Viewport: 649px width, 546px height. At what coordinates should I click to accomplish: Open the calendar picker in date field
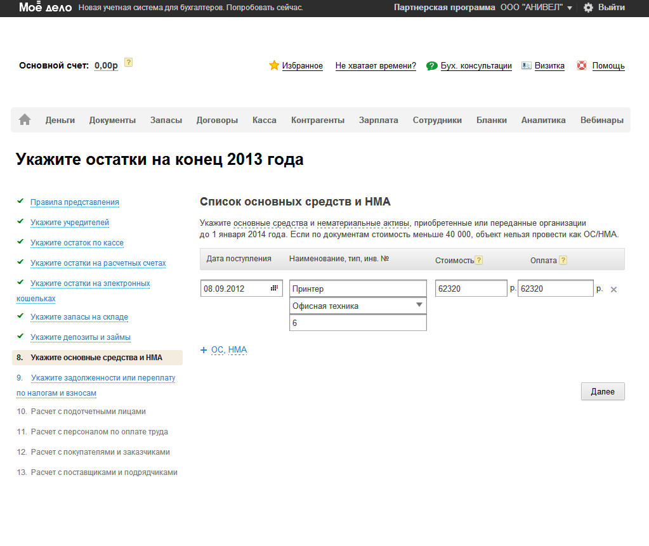(274, 289)
